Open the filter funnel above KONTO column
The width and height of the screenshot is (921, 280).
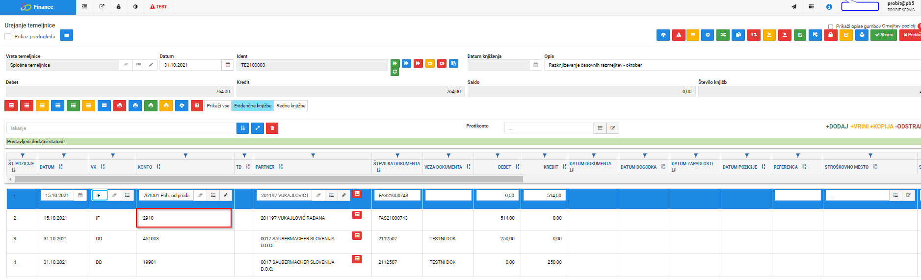[185, 155]
